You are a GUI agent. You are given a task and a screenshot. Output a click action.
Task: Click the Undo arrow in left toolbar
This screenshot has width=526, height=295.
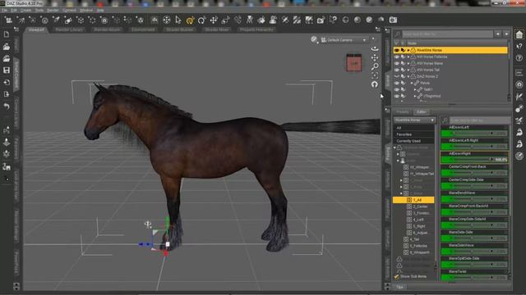pos(7,107)
